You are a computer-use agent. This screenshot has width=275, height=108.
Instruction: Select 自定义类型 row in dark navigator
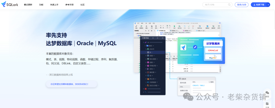153,86
